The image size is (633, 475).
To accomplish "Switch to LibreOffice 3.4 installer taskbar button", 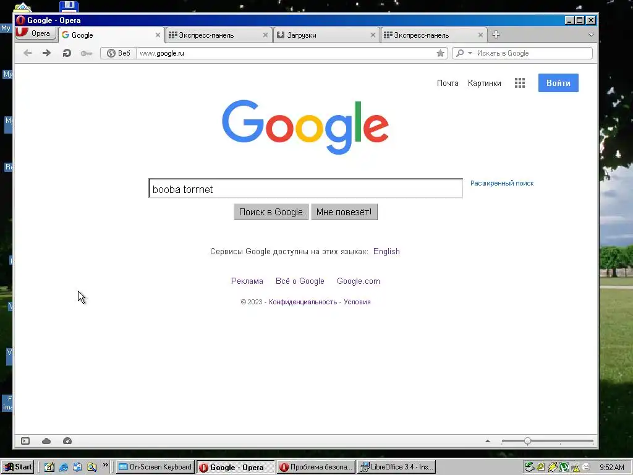I will pyautogui.click(x=397, y=467).
